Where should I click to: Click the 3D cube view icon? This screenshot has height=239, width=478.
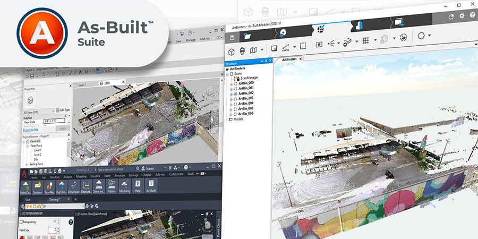tap(232, 51)
